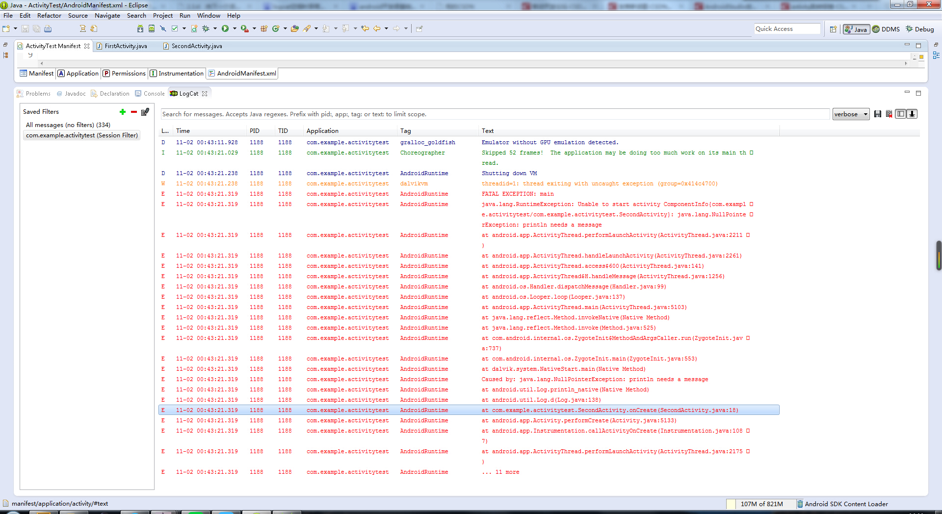Click the Save icon in toolbar

point(25,29)
